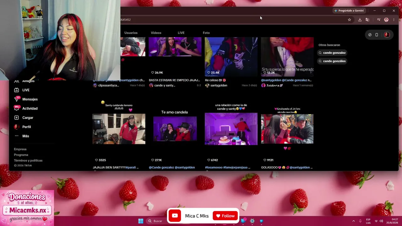Play "una relación como la de cande y santy" video
The image size is (402, 226).
point(231,129)
